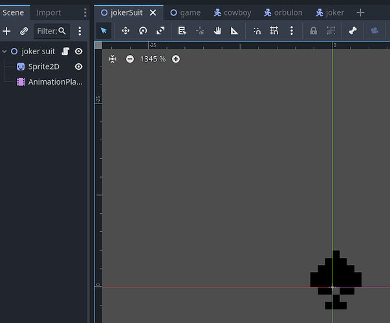
Task: Switch to the joker scene tab
Action: (x=330, y=12)
